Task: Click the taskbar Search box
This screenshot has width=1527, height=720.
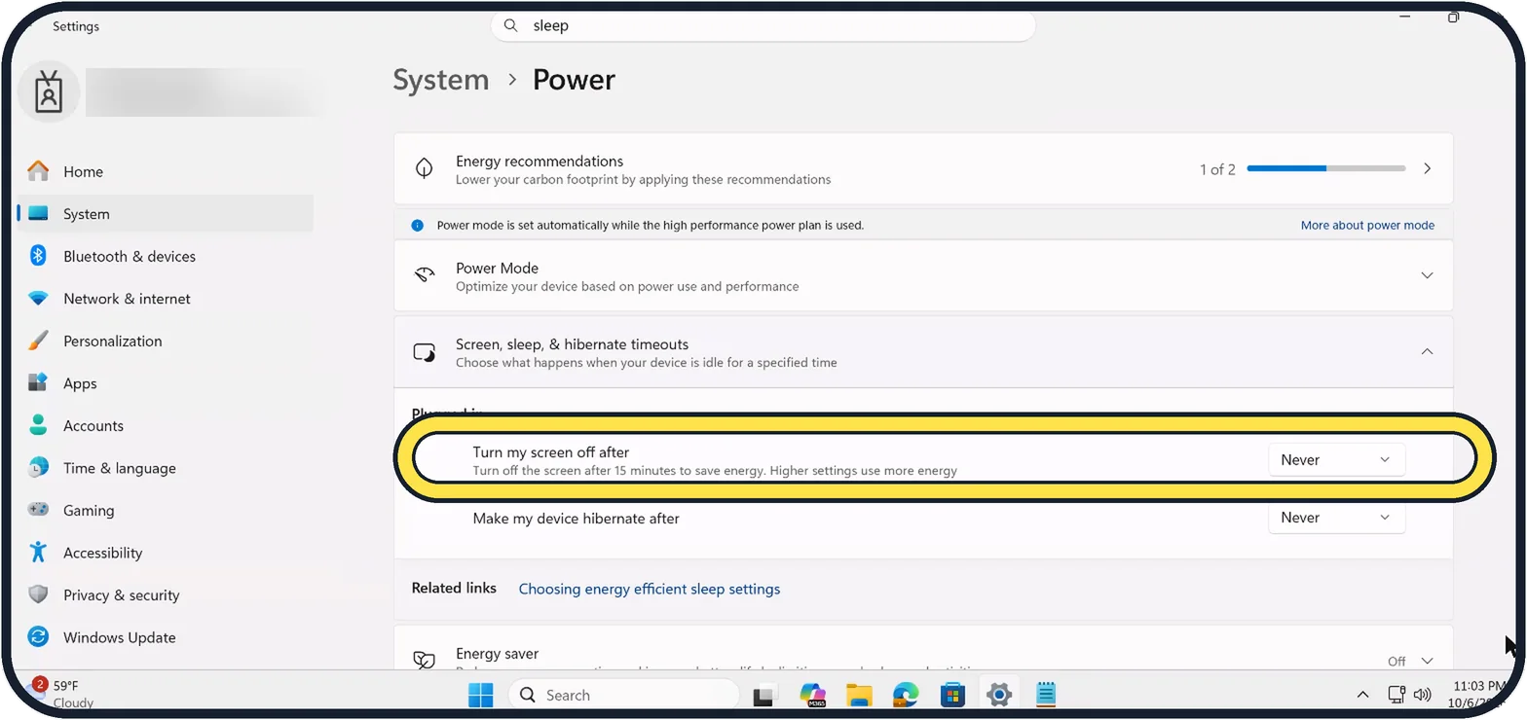Action: click(624, 695)
